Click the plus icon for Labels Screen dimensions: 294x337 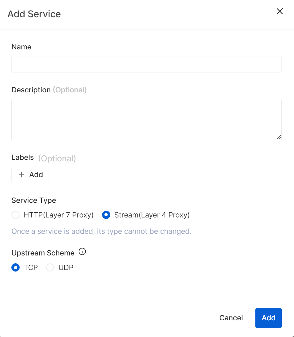(21, 175)
